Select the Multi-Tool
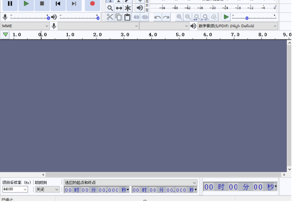Image resolution: width=292 pixels, height=202 pixels. pyautogui.click(x=127, y=8)
